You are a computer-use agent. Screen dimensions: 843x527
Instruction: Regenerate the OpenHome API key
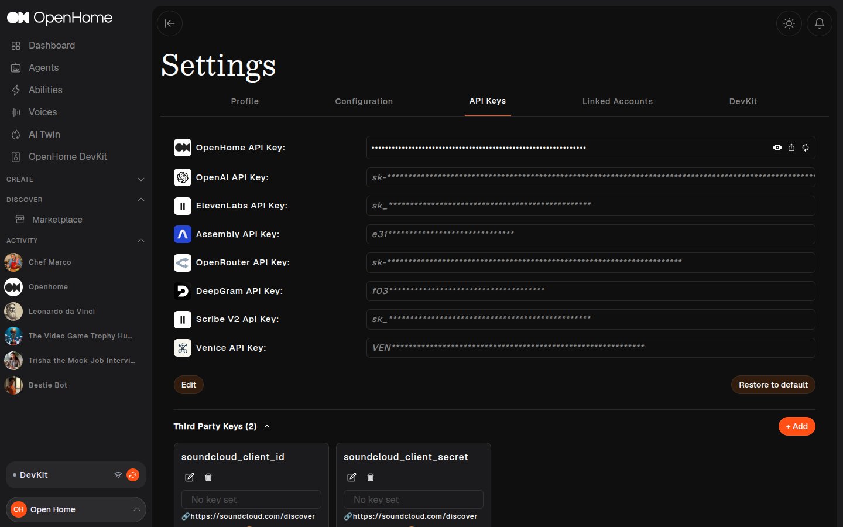click(806, 148)
